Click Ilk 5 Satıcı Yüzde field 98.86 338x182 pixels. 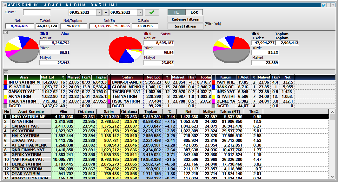159,53
